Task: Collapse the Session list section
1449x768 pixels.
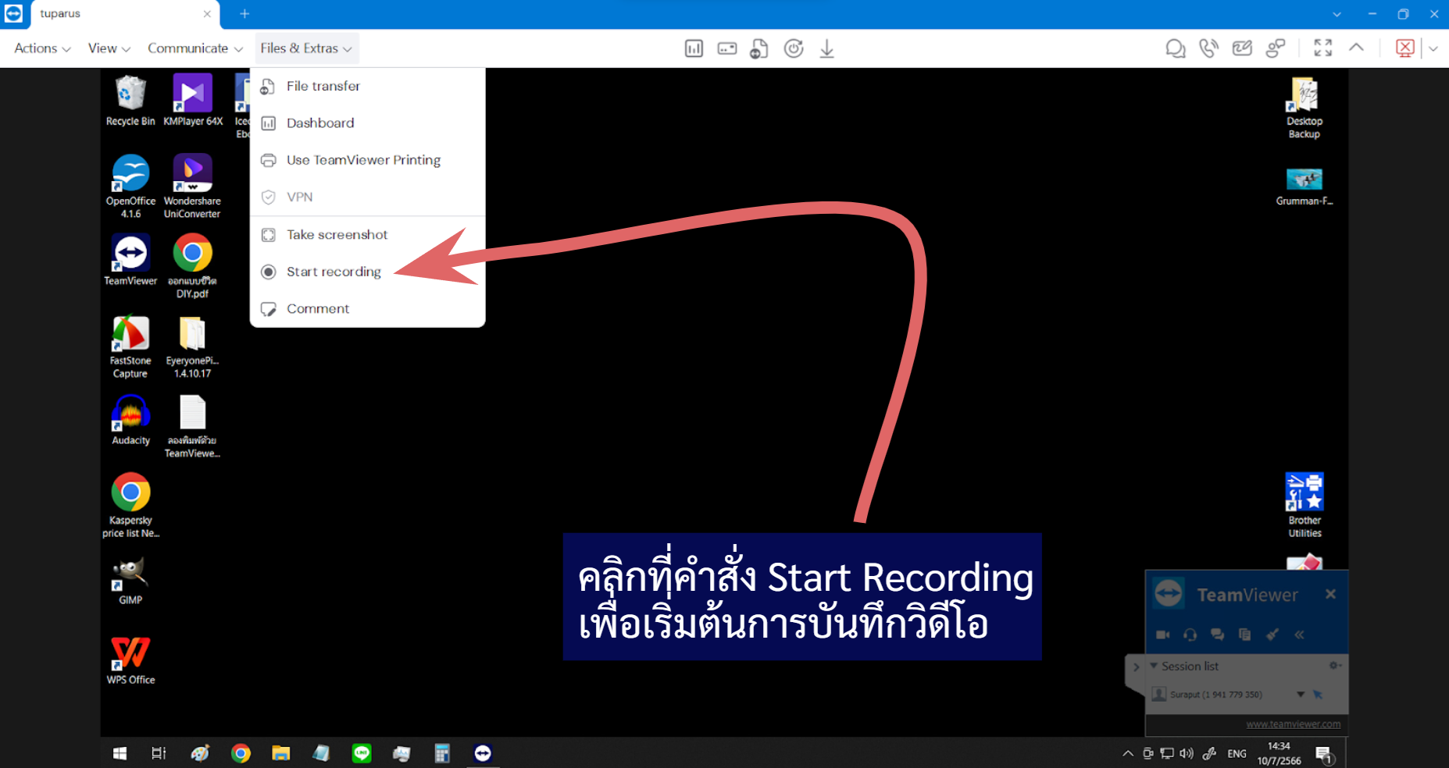Action: (x=1155, y=666)
